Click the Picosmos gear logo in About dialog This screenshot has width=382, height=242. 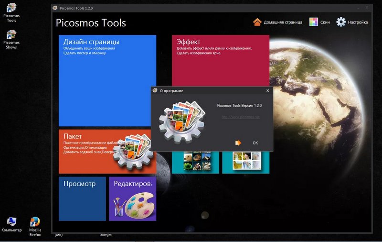[x=182, y=122]
